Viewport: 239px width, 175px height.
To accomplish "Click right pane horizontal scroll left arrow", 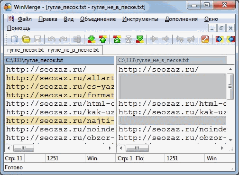I will coord(121,148).
